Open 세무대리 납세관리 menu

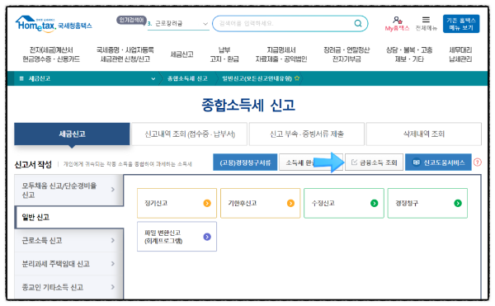pos(460,54)
